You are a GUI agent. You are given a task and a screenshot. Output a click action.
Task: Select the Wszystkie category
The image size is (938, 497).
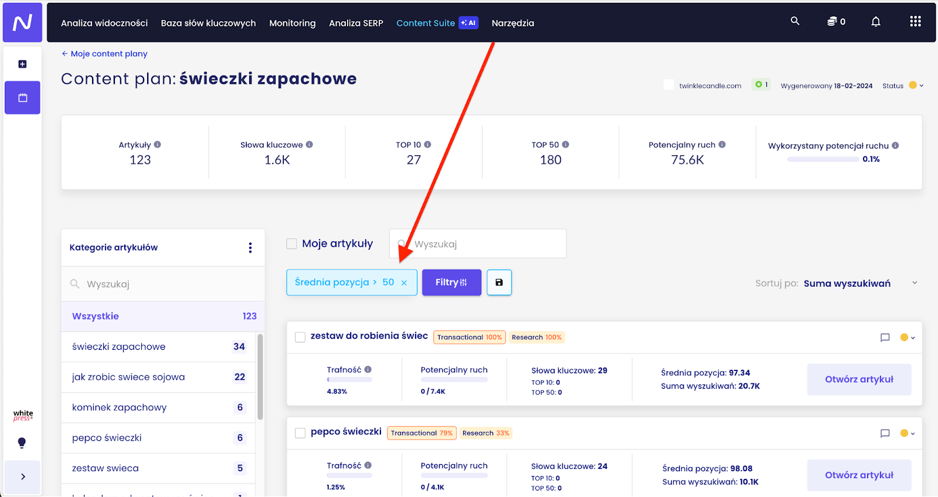tap(163, 316)
